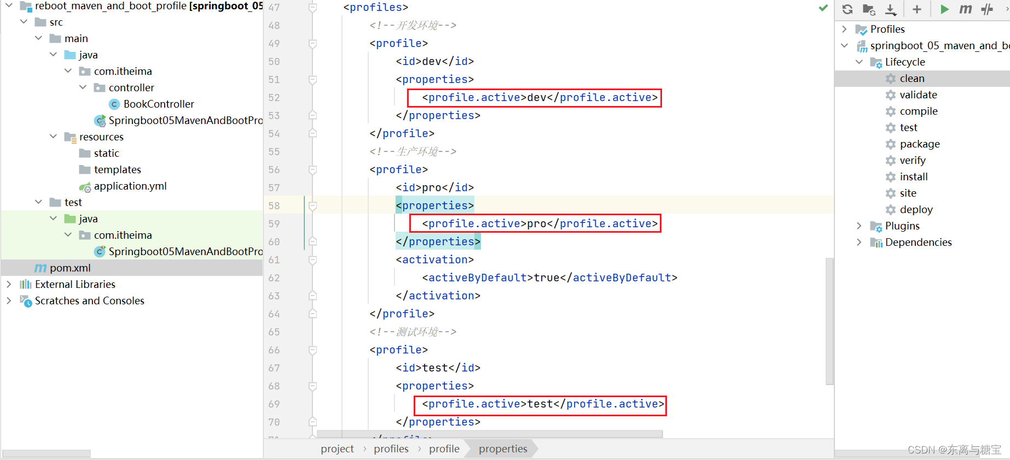Select project breadcrumb item

click(337, 449)
